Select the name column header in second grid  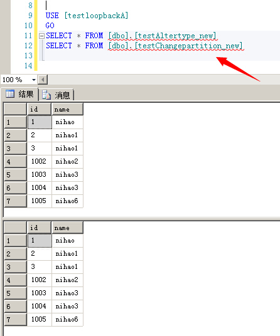point(67,228)
